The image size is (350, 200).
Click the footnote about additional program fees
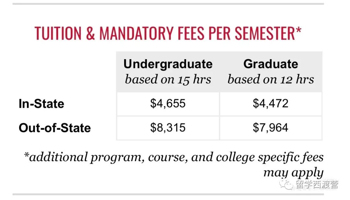point(174,165)
